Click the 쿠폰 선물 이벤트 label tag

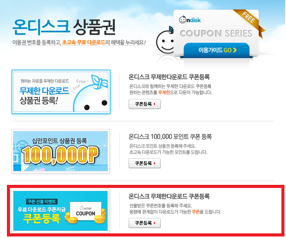pyautogui.click(x=42, y=201)
